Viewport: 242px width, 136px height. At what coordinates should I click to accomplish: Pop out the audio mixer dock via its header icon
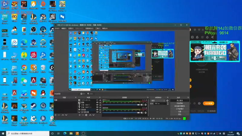click(x=148, y=97)
